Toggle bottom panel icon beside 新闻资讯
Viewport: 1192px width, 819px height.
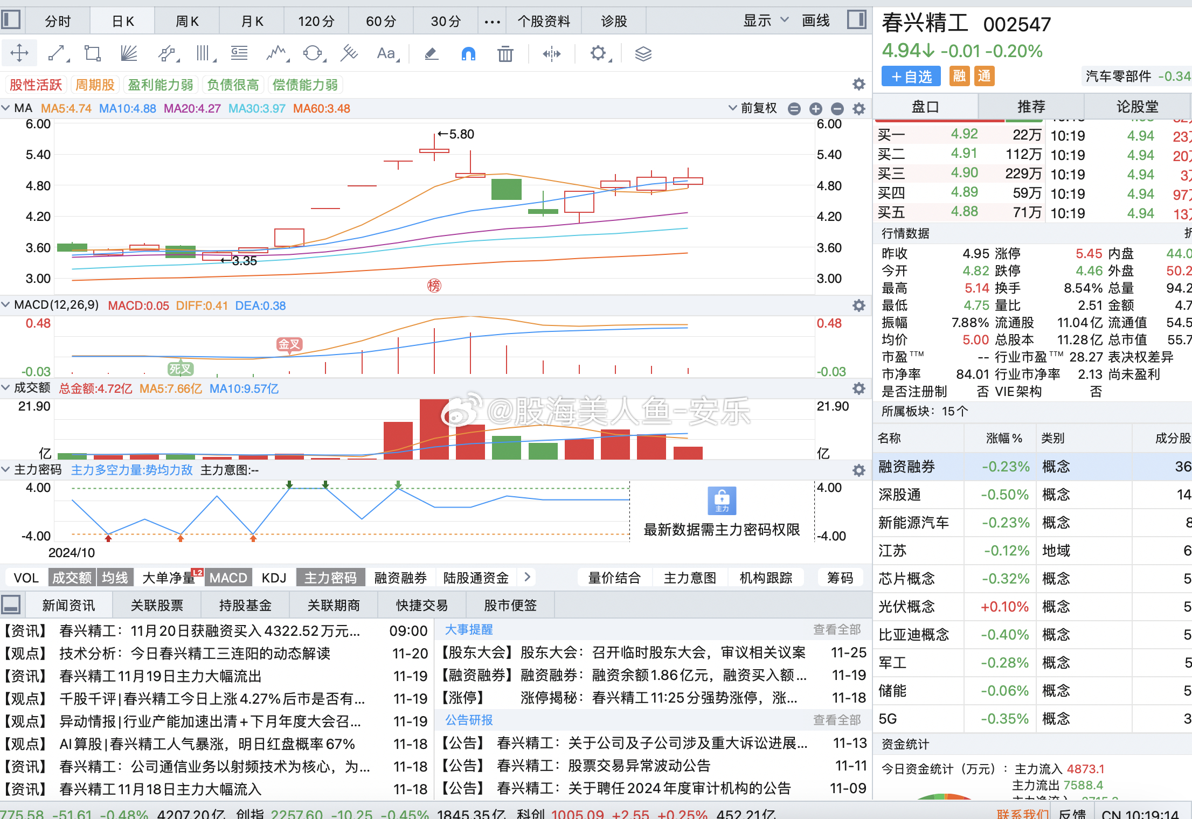11,605
